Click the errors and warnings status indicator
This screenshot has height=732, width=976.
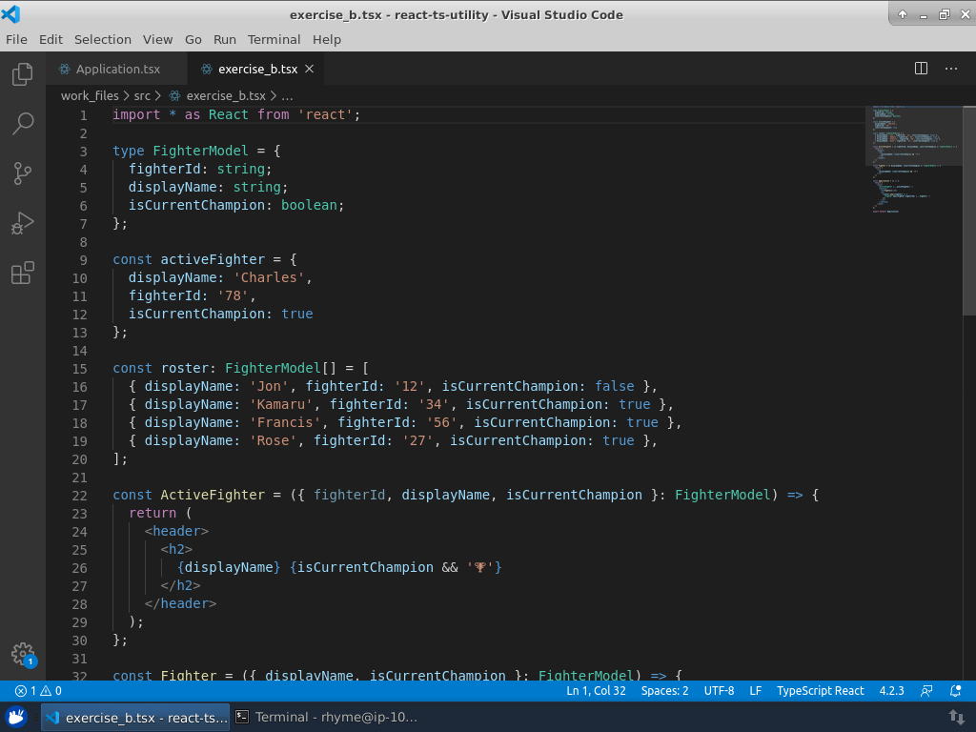[38, 691]
